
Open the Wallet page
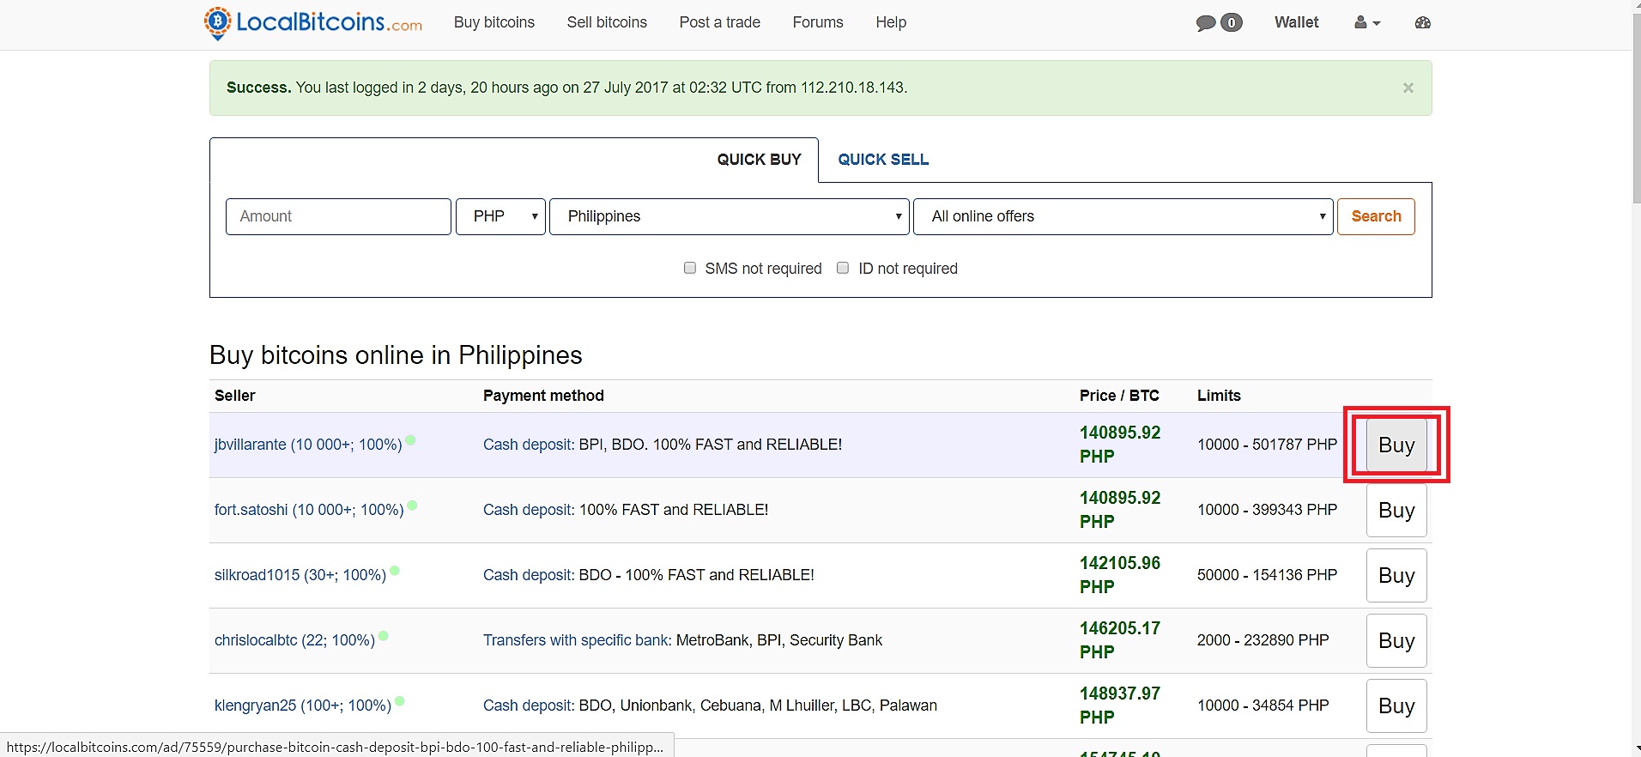pyautogui.click(x=1297, y=22)
